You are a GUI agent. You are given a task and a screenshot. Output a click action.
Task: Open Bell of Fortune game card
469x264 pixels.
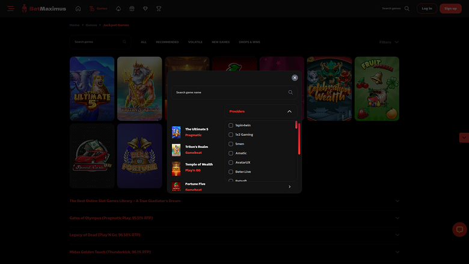point(139,156)
